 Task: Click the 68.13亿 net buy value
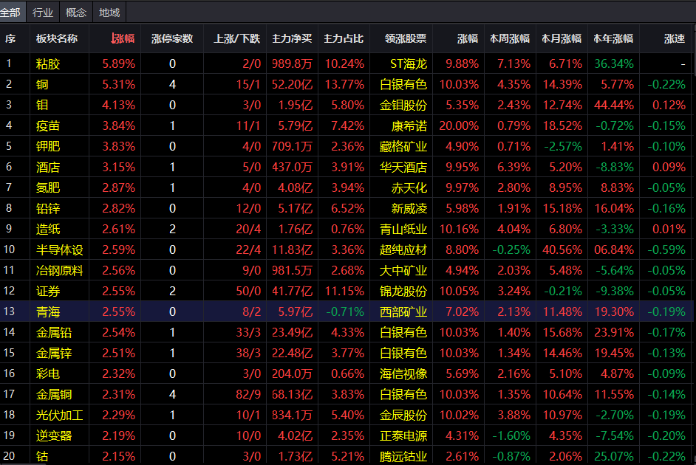coord(292,395)
